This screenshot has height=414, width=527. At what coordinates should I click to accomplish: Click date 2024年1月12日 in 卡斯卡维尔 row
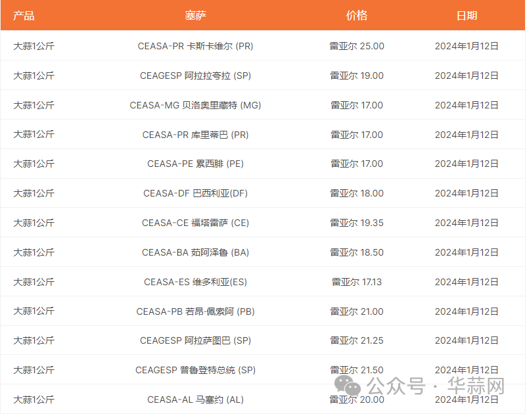point(467,46)
